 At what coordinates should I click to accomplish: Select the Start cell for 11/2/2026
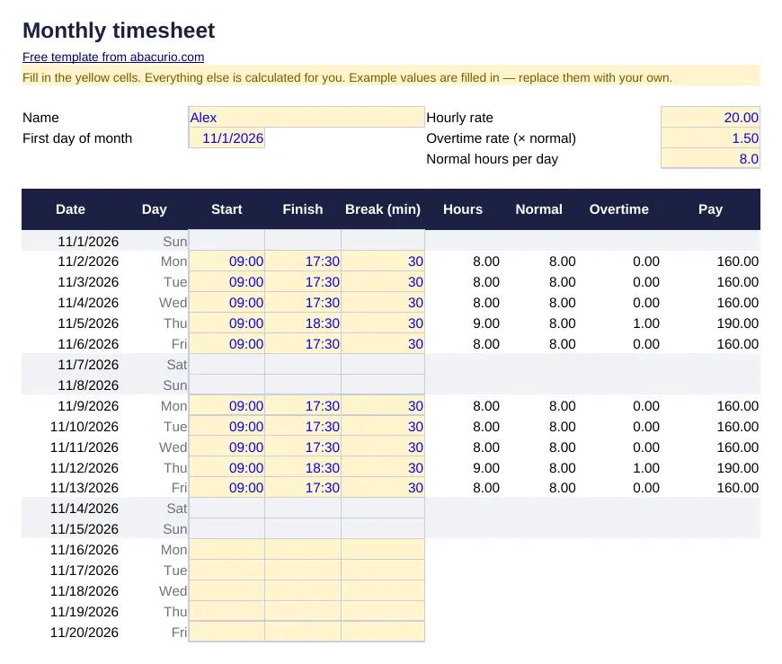pos(227,261)
